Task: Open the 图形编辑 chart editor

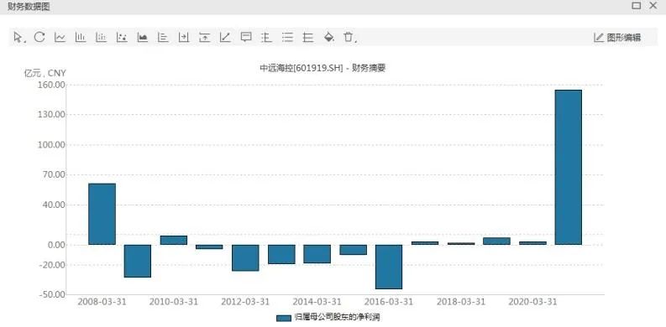Action: click(616, 38)
